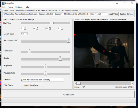Increase the start time minutes value
Viewport: 138px width, 108px height.
pyautogui.click(x=37, y=28)
